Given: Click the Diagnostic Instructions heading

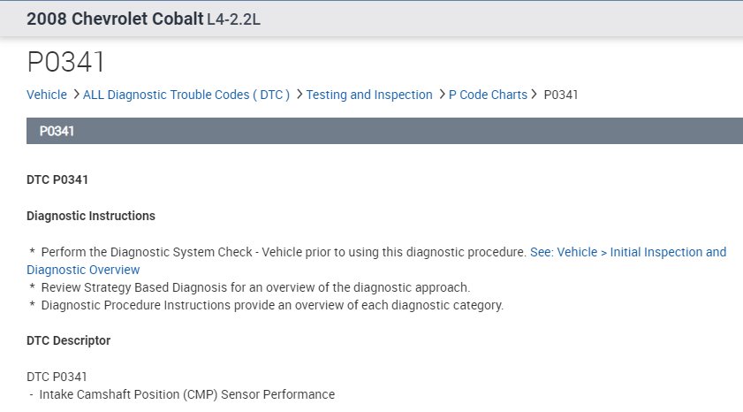Looking at the screenshot, I should pos(91,216).
